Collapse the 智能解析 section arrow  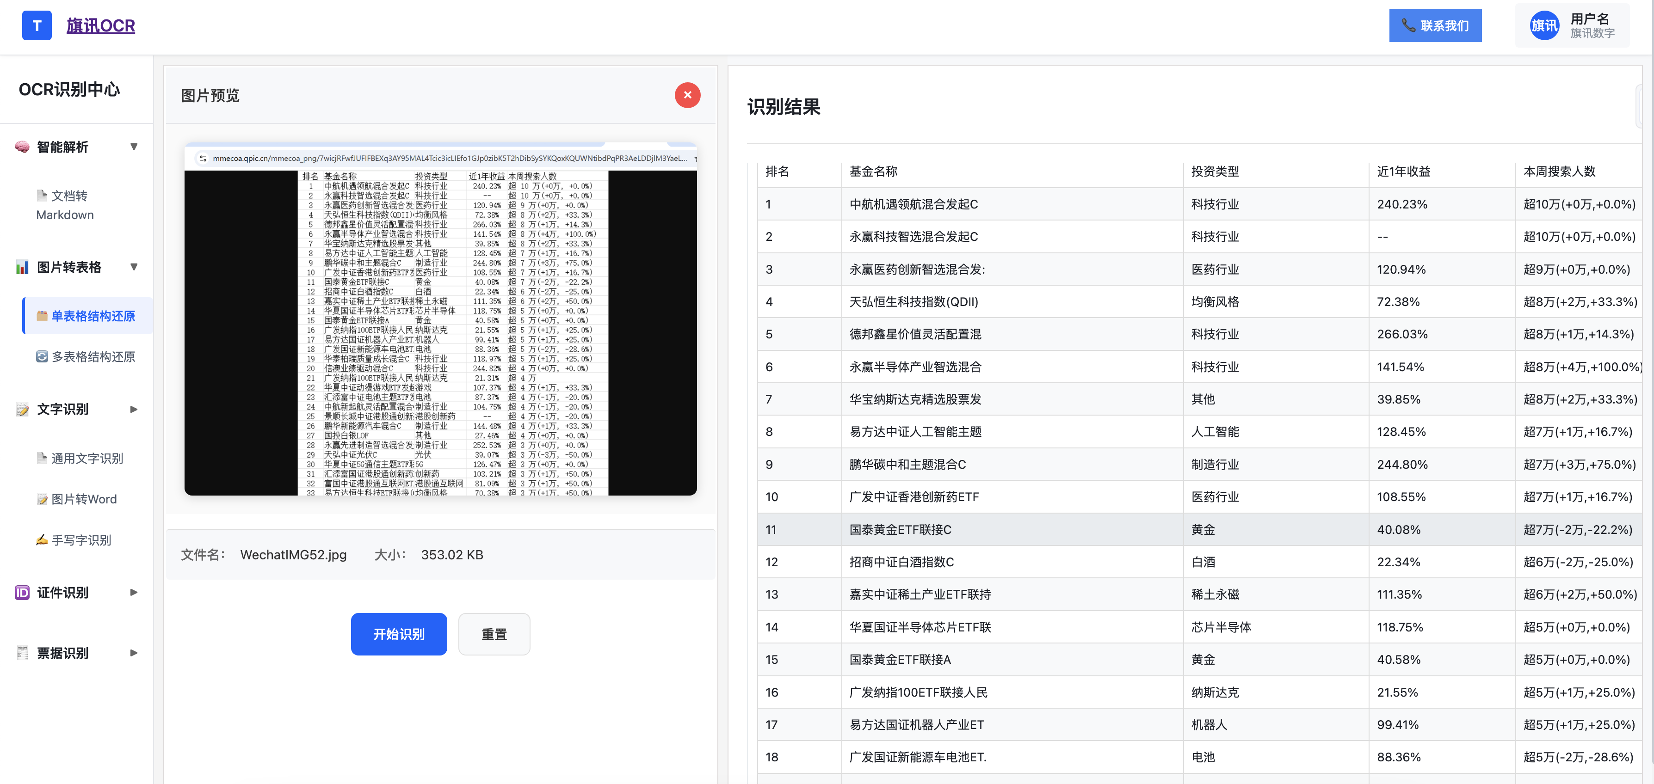[134, 147]
